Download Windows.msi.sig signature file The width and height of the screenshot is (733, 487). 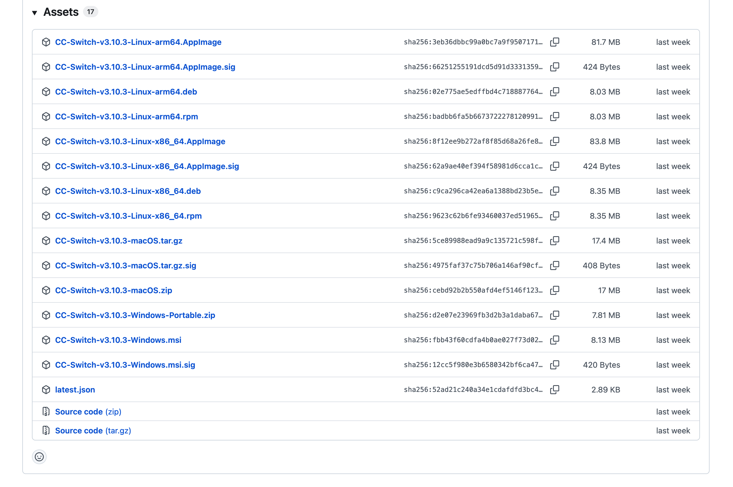(125, 365)
